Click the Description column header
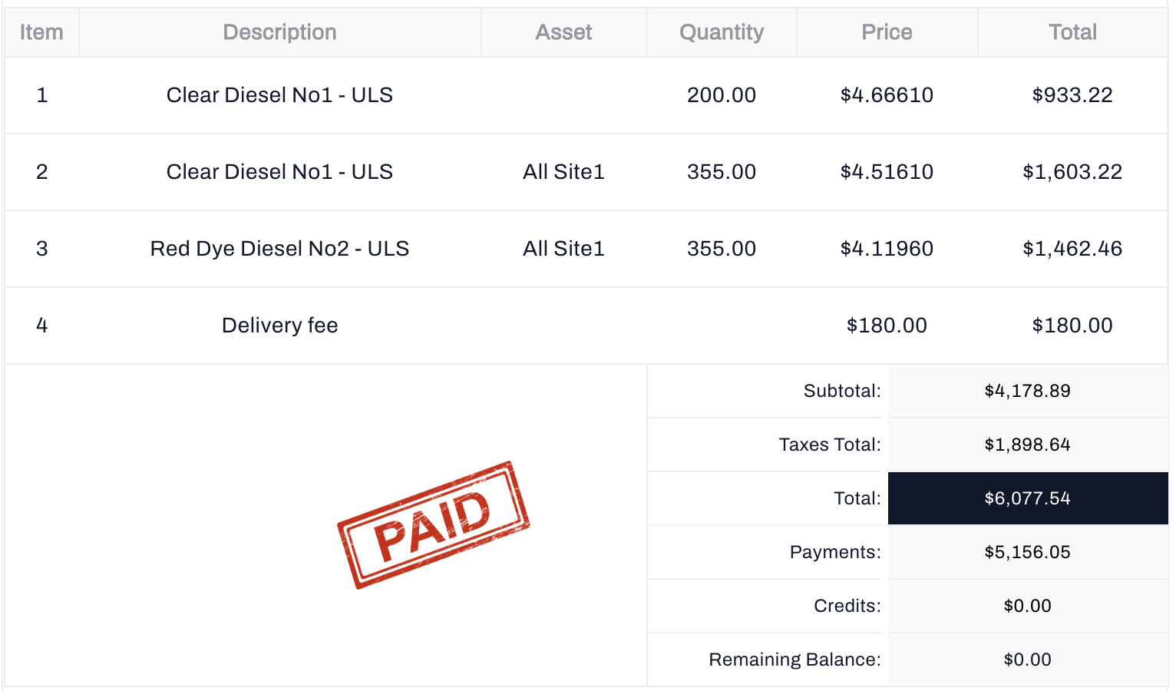 pyautogui.click(x=279, y=32)
